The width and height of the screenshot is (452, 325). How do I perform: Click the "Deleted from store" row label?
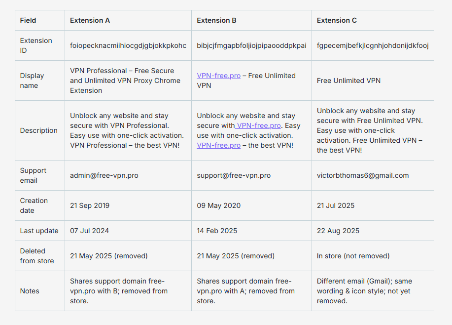pos(36,256)
